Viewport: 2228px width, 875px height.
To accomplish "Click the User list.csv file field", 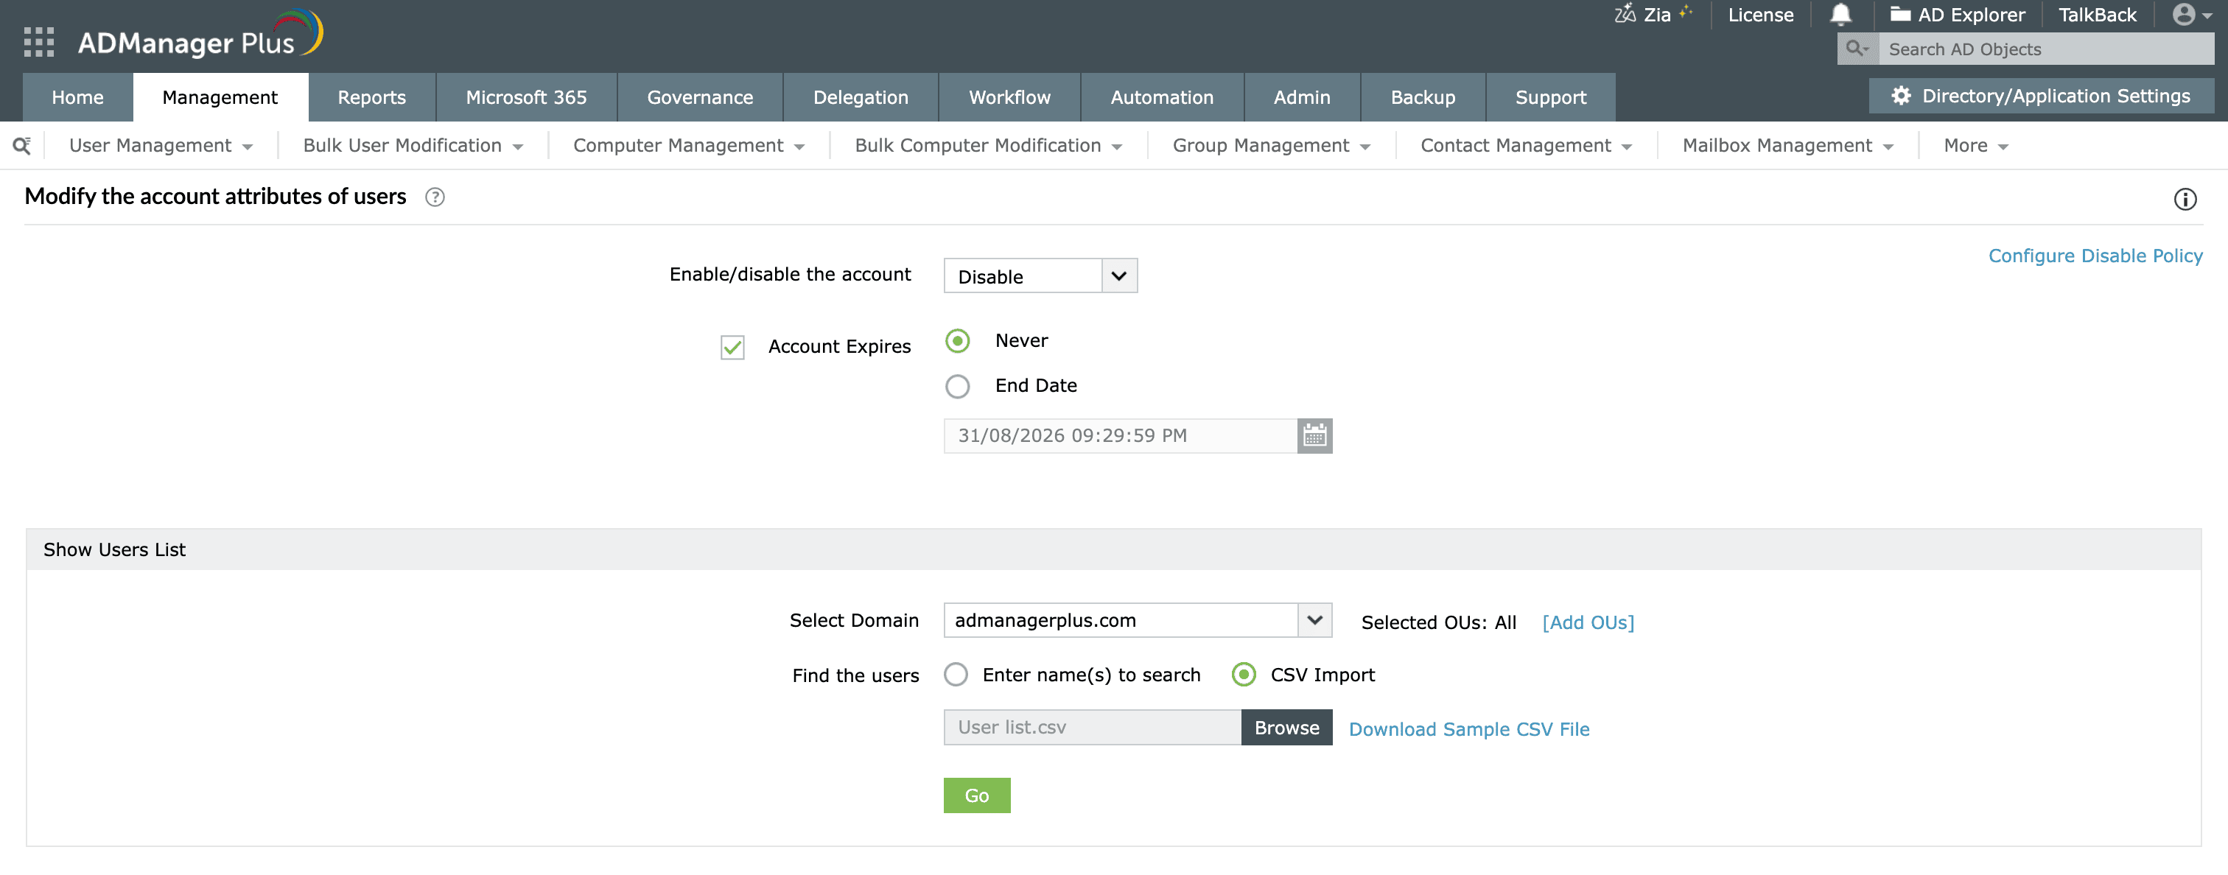I will coord(1093,728).
